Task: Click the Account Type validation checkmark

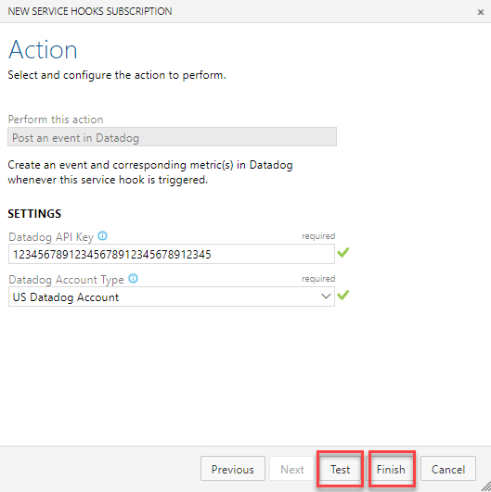Action: tap(343, 296)
